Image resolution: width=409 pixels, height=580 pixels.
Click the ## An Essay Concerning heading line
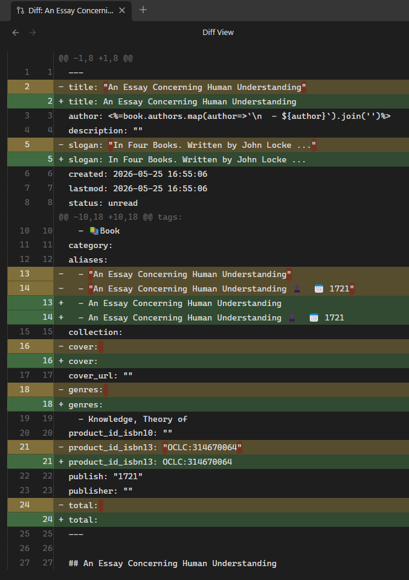[173, 563]
